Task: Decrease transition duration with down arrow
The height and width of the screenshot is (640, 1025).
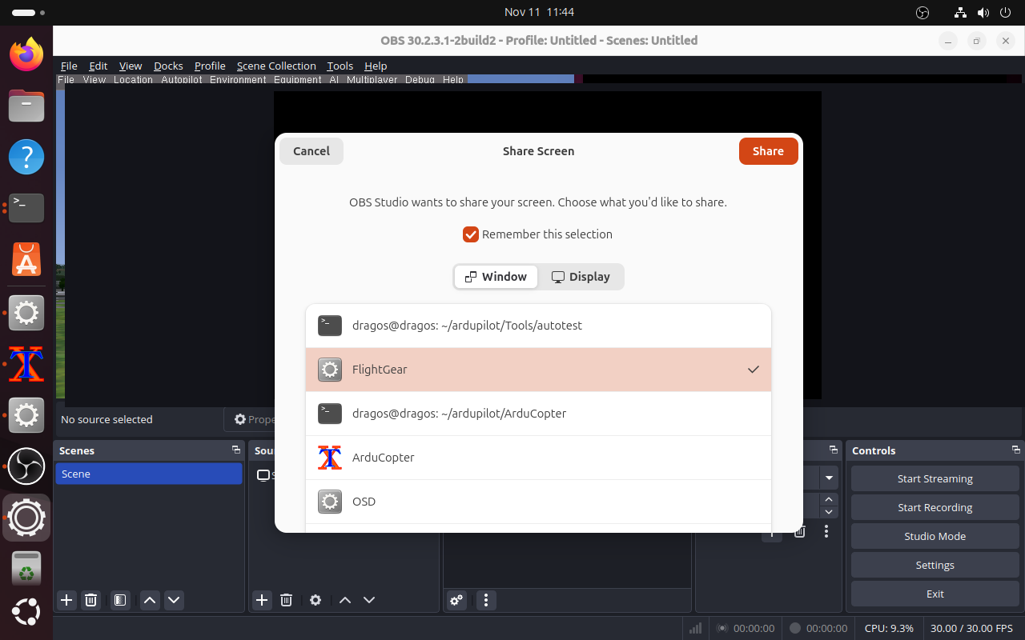Action: [x=829, y=512]
